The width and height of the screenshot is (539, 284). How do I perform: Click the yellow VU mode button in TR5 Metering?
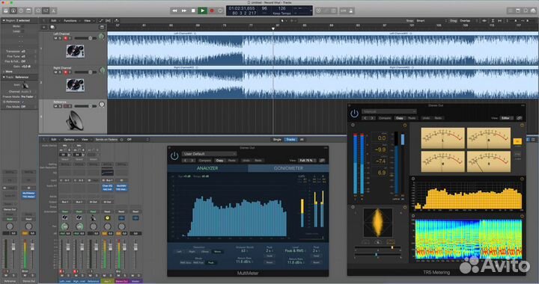point(517,141)
